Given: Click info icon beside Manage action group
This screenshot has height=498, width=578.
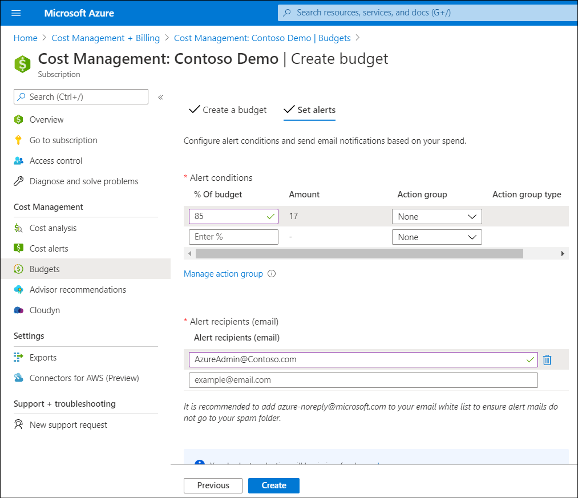Looking at the screenshot, I should (272, 274).
